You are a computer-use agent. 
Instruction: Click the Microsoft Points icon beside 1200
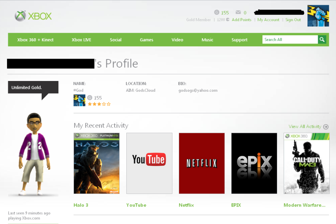coord(227,19)
